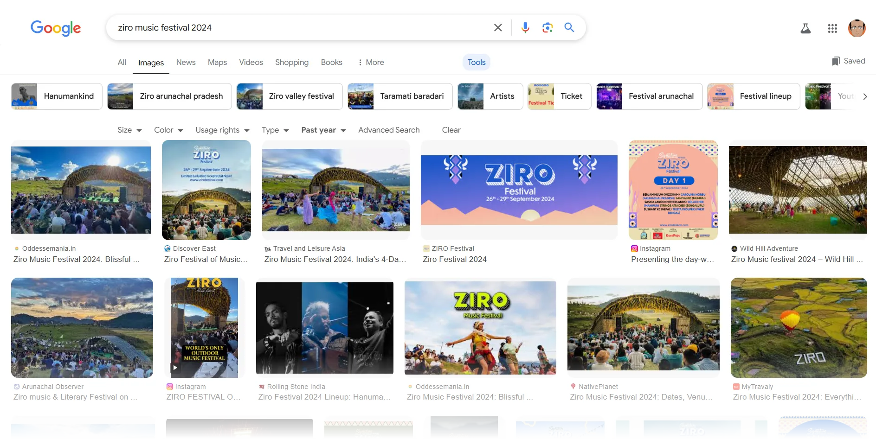This screenshot has width=876, height=439.
Task: Click the Clear filters link
Action: click(x=451, y=130)
